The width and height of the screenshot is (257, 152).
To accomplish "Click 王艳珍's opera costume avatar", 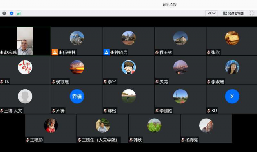I will (x=51, y=125).
